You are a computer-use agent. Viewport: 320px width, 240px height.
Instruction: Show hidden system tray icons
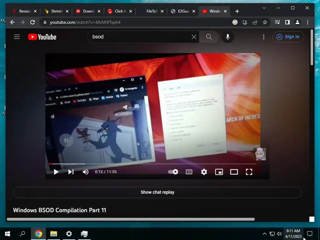264,234
